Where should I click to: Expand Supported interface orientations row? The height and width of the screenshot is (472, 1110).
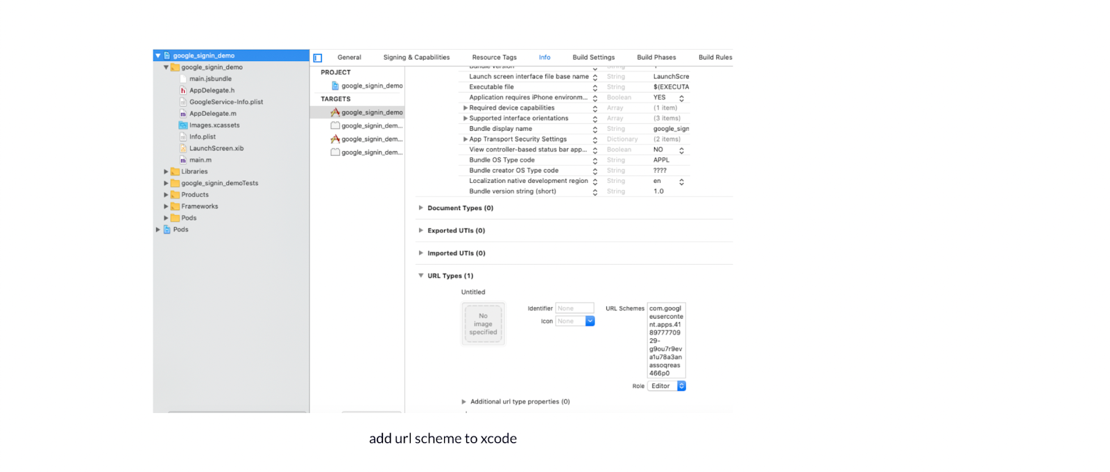pos(466,119)
